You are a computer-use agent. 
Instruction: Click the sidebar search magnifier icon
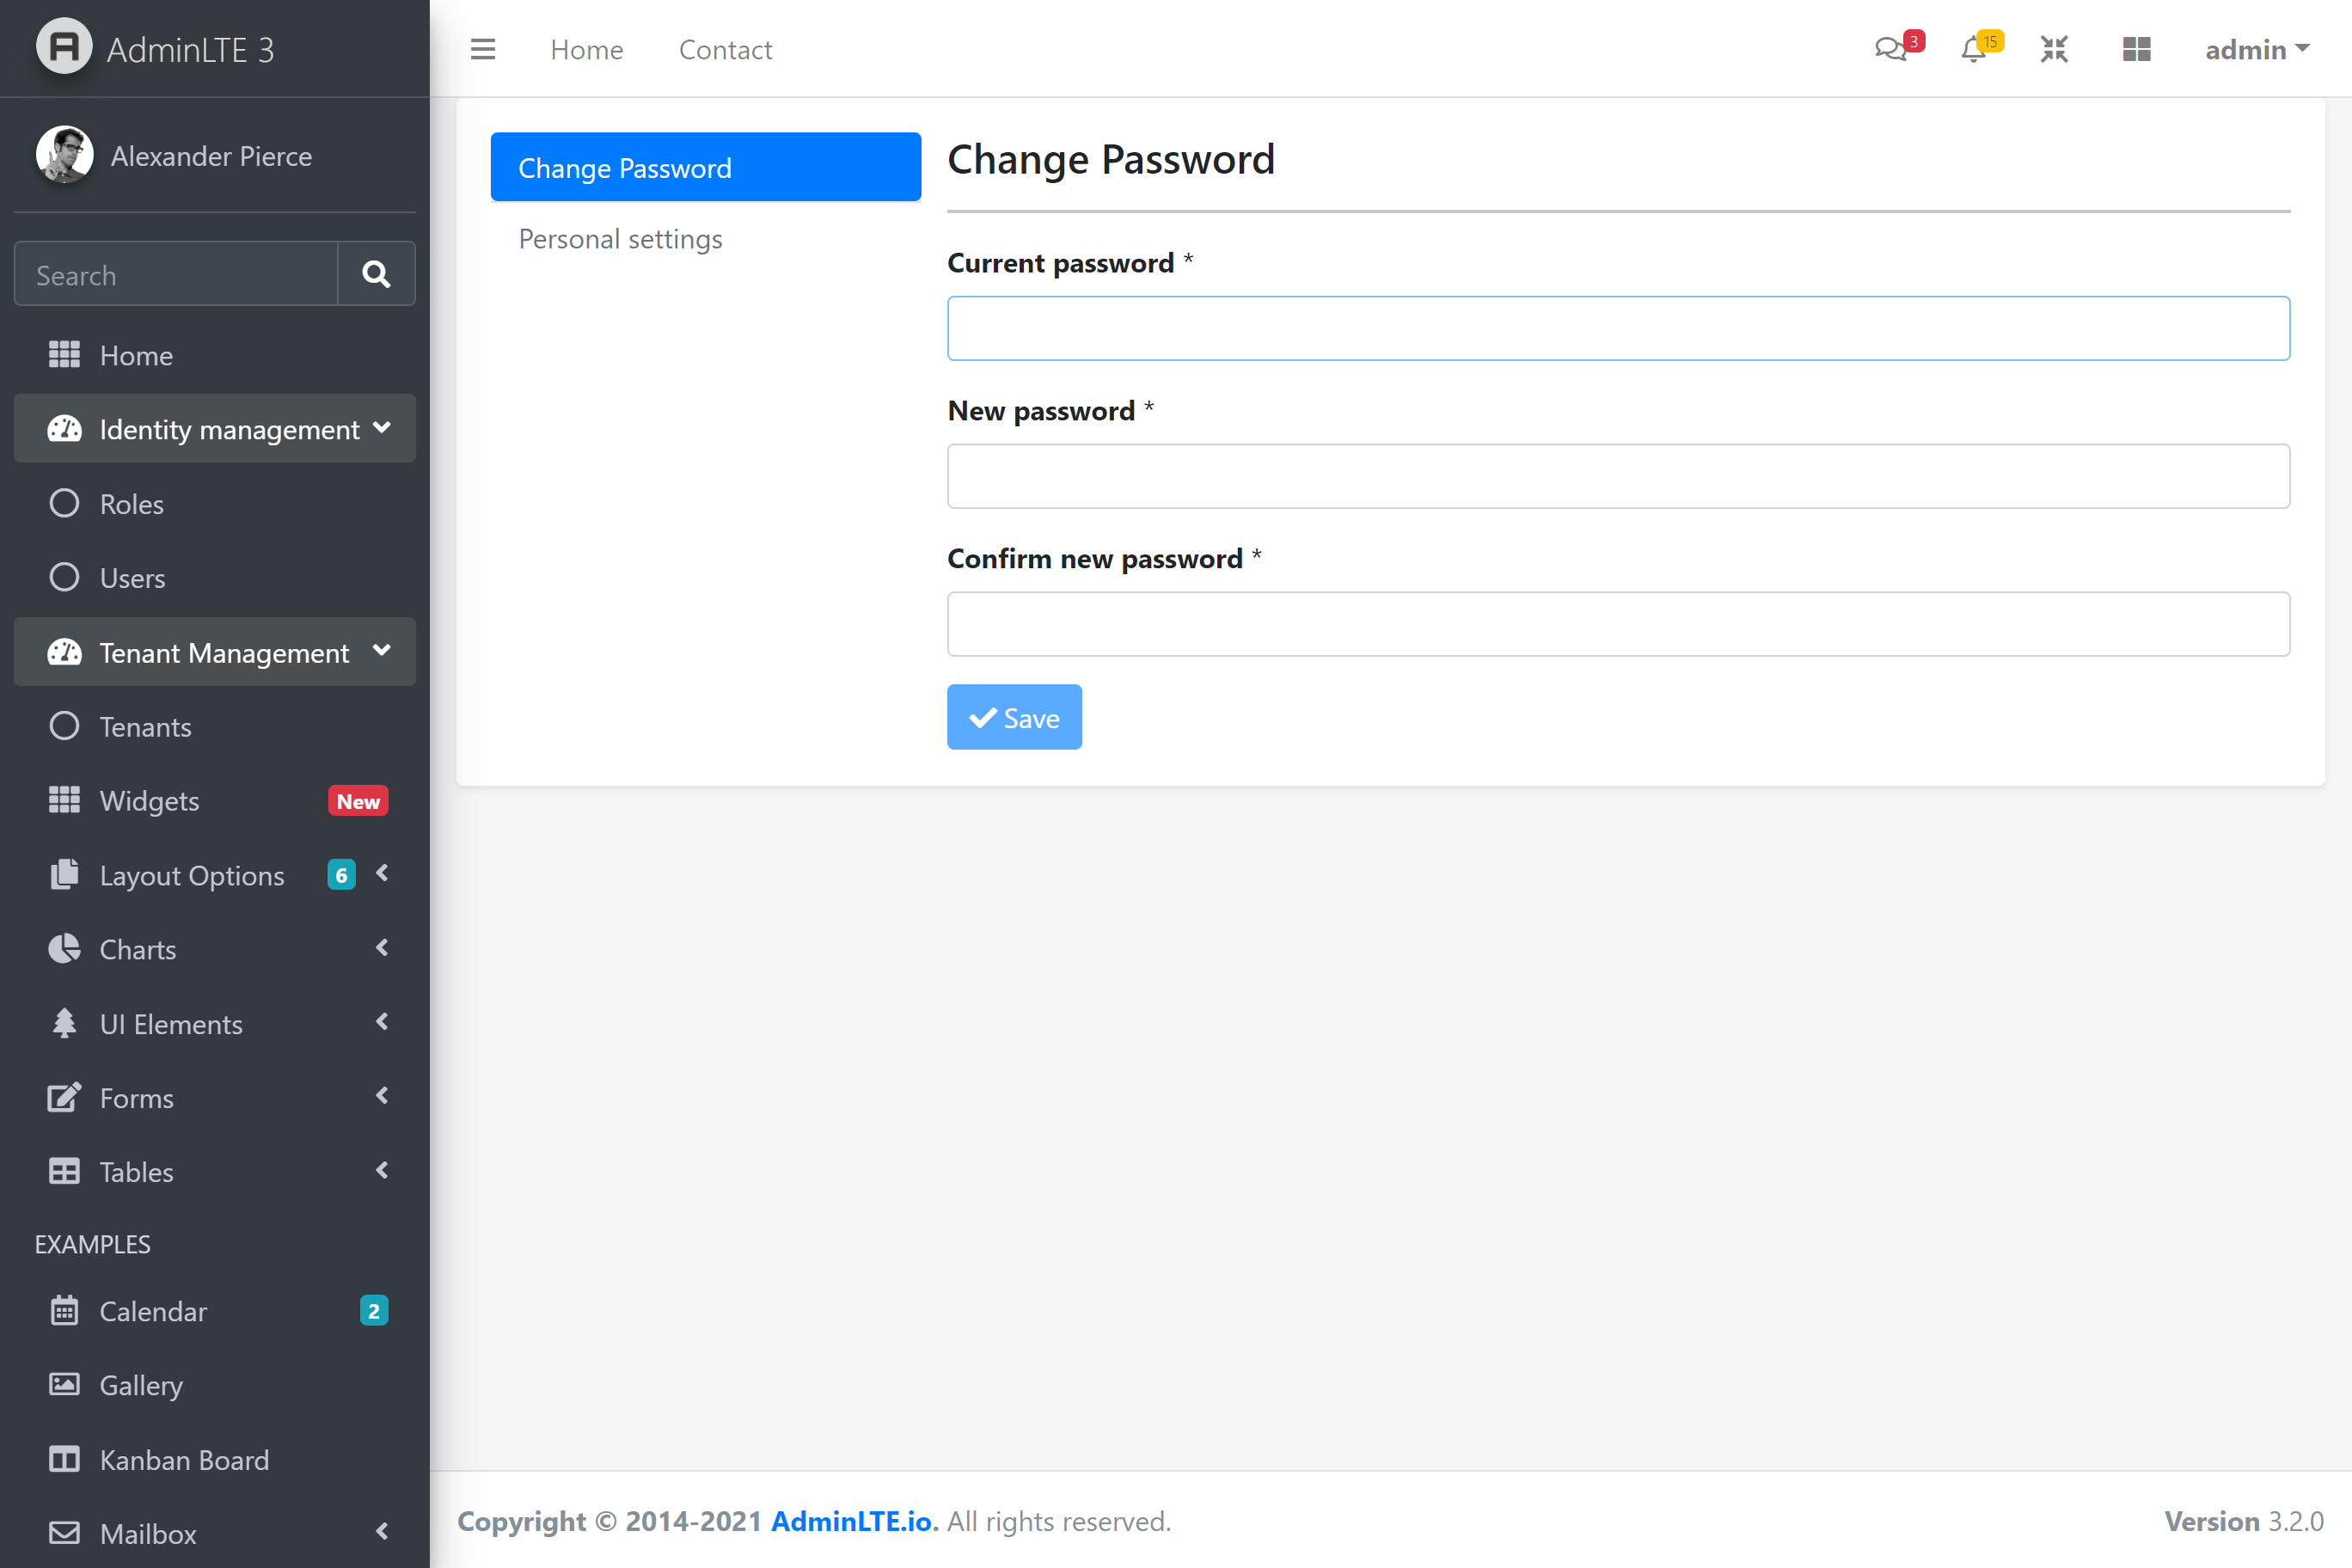click(376, 274)
